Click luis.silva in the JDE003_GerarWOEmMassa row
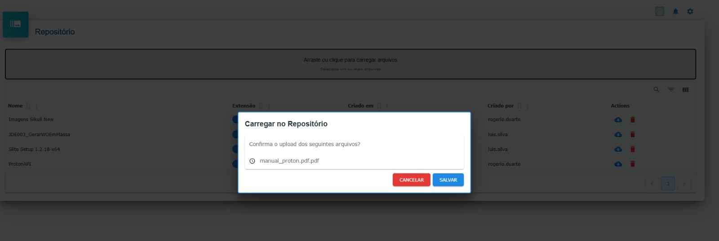Screen dimensions: 719x241 498,134
